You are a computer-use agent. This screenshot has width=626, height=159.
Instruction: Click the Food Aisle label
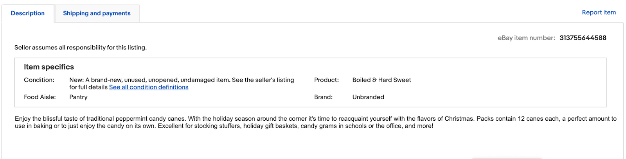pos(40,97)
